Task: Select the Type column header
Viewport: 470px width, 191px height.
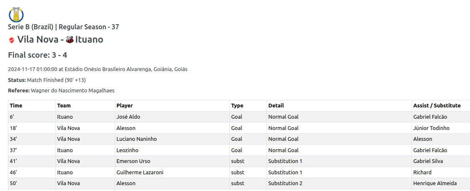Action: point(237,106)
